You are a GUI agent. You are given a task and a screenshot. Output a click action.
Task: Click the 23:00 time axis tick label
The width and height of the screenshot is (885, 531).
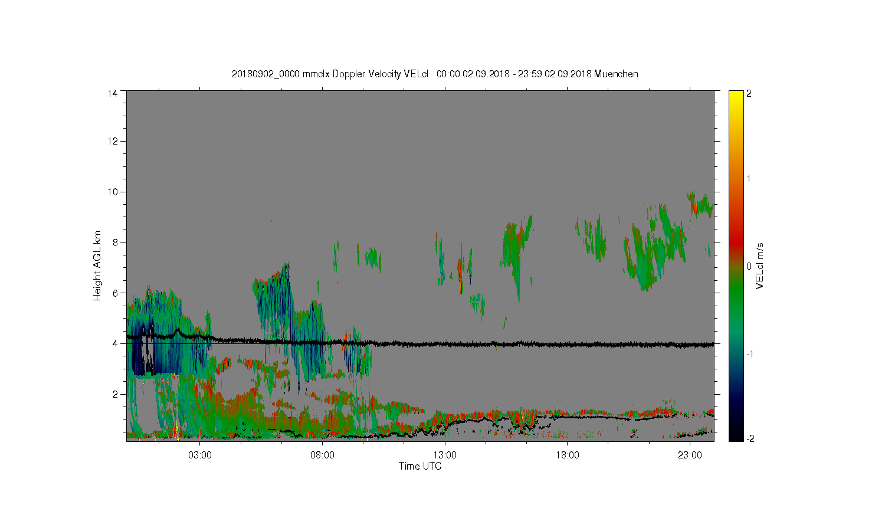coord(690,455)
